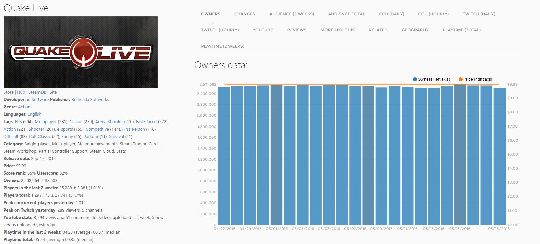Image resolution: width=540 pixels, height=244 pixels.
Task: Open the Changes tab
Action: coord(244,14)
